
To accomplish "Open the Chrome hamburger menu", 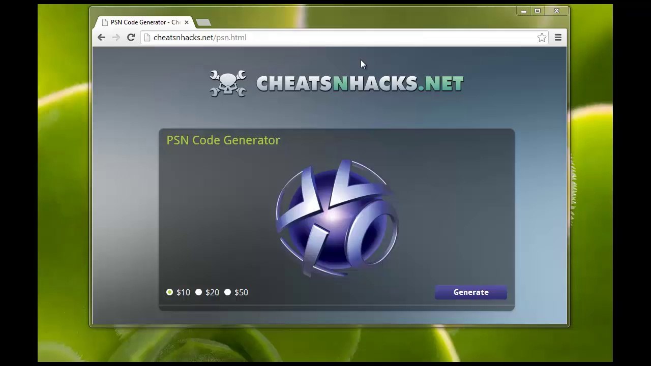I will point(558,37).
